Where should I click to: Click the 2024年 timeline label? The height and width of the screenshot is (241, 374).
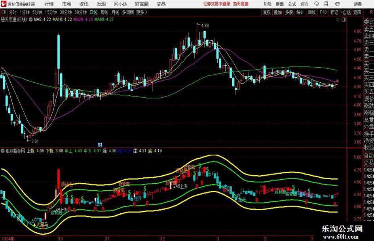(x=8, y=239)
